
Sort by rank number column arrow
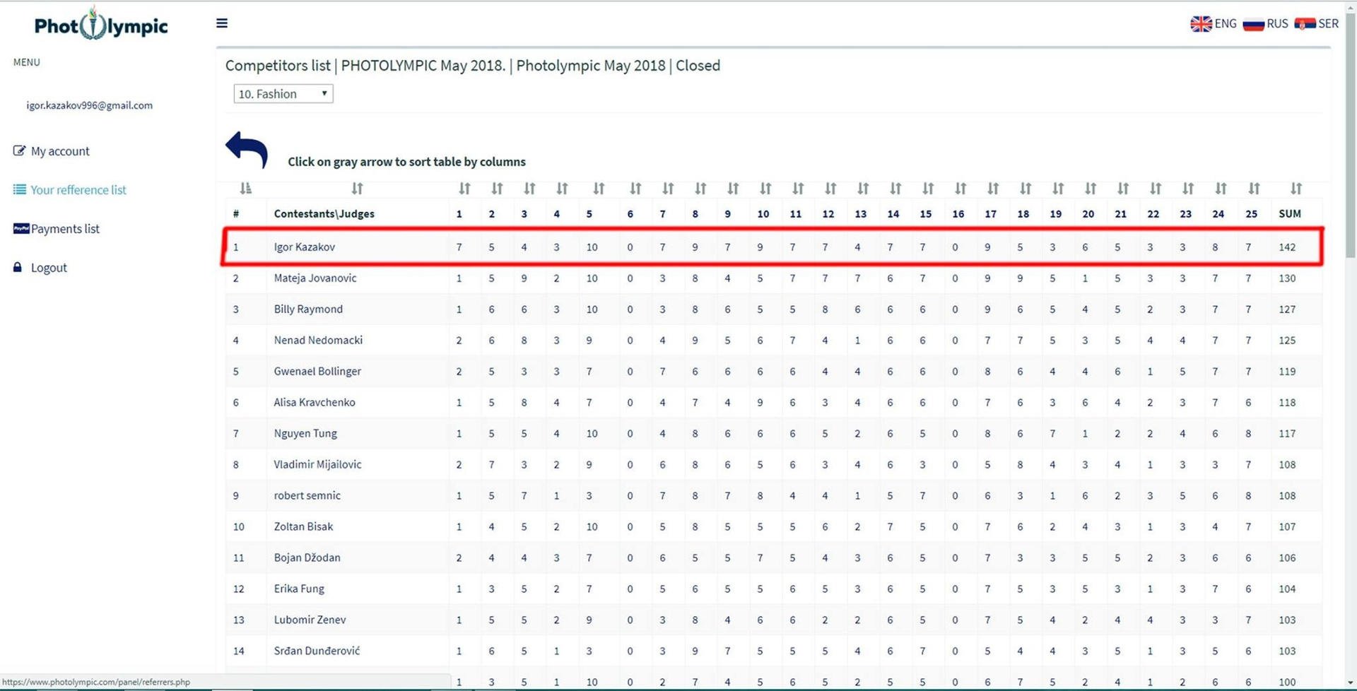click(x=245, y=189)
